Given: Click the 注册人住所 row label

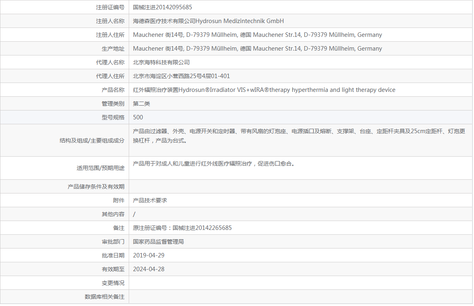Looking at the screenshot, I should pyautogui.click(x=110, y=35).
